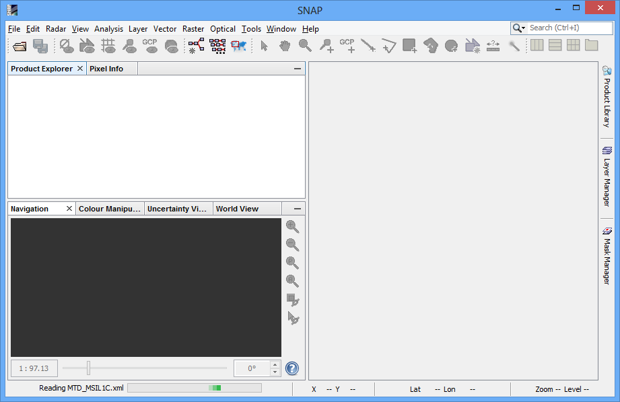The image size is (620, 402).
Task: Close the Navigation tab
Action: tap(69, 208)
